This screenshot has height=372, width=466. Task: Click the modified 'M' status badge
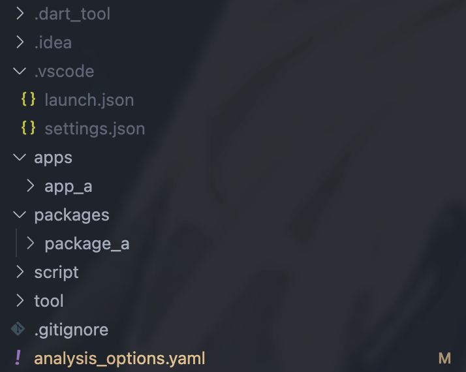coord(444,358)
